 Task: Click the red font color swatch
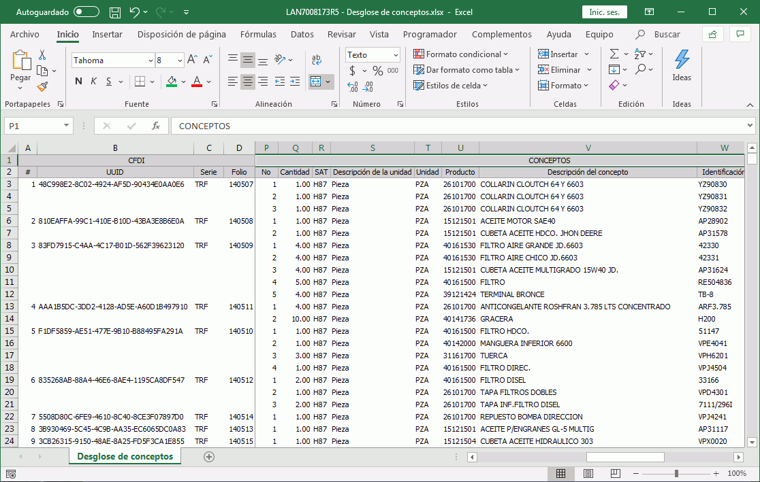click(197, 82)
